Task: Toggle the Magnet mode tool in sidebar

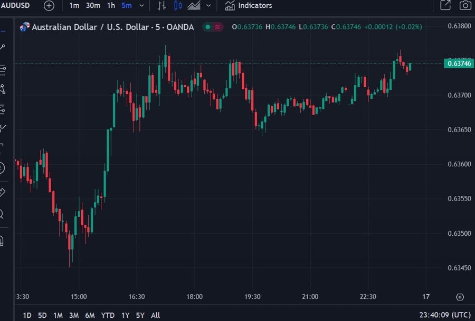Action: click(x=2, y=240)
